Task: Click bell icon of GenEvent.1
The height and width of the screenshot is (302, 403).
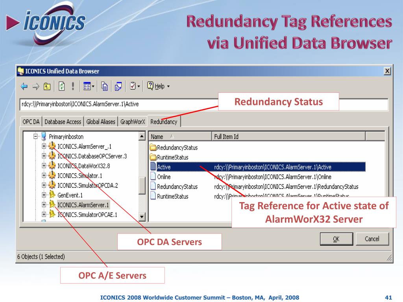Action: [52, 195]
